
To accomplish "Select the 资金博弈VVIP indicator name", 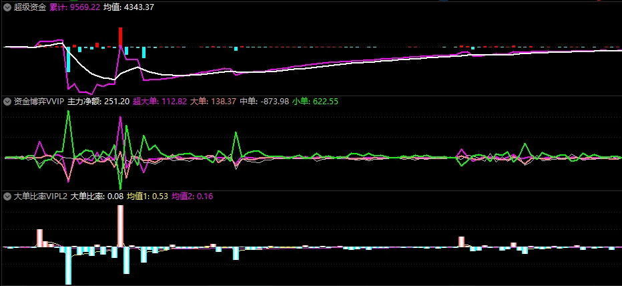I will coord(39,102).
